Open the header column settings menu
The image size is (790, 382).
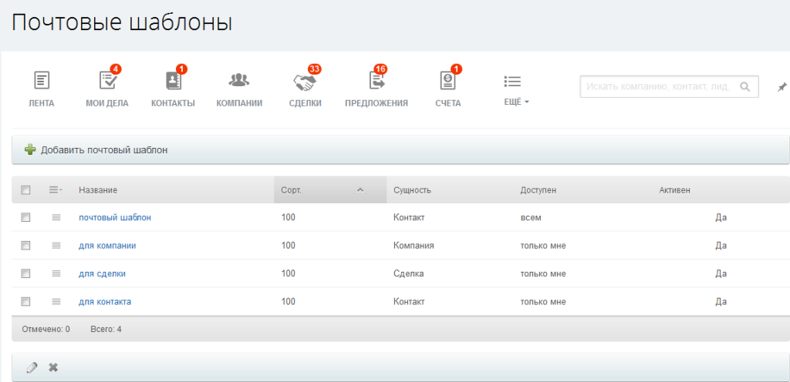(56, 190)
